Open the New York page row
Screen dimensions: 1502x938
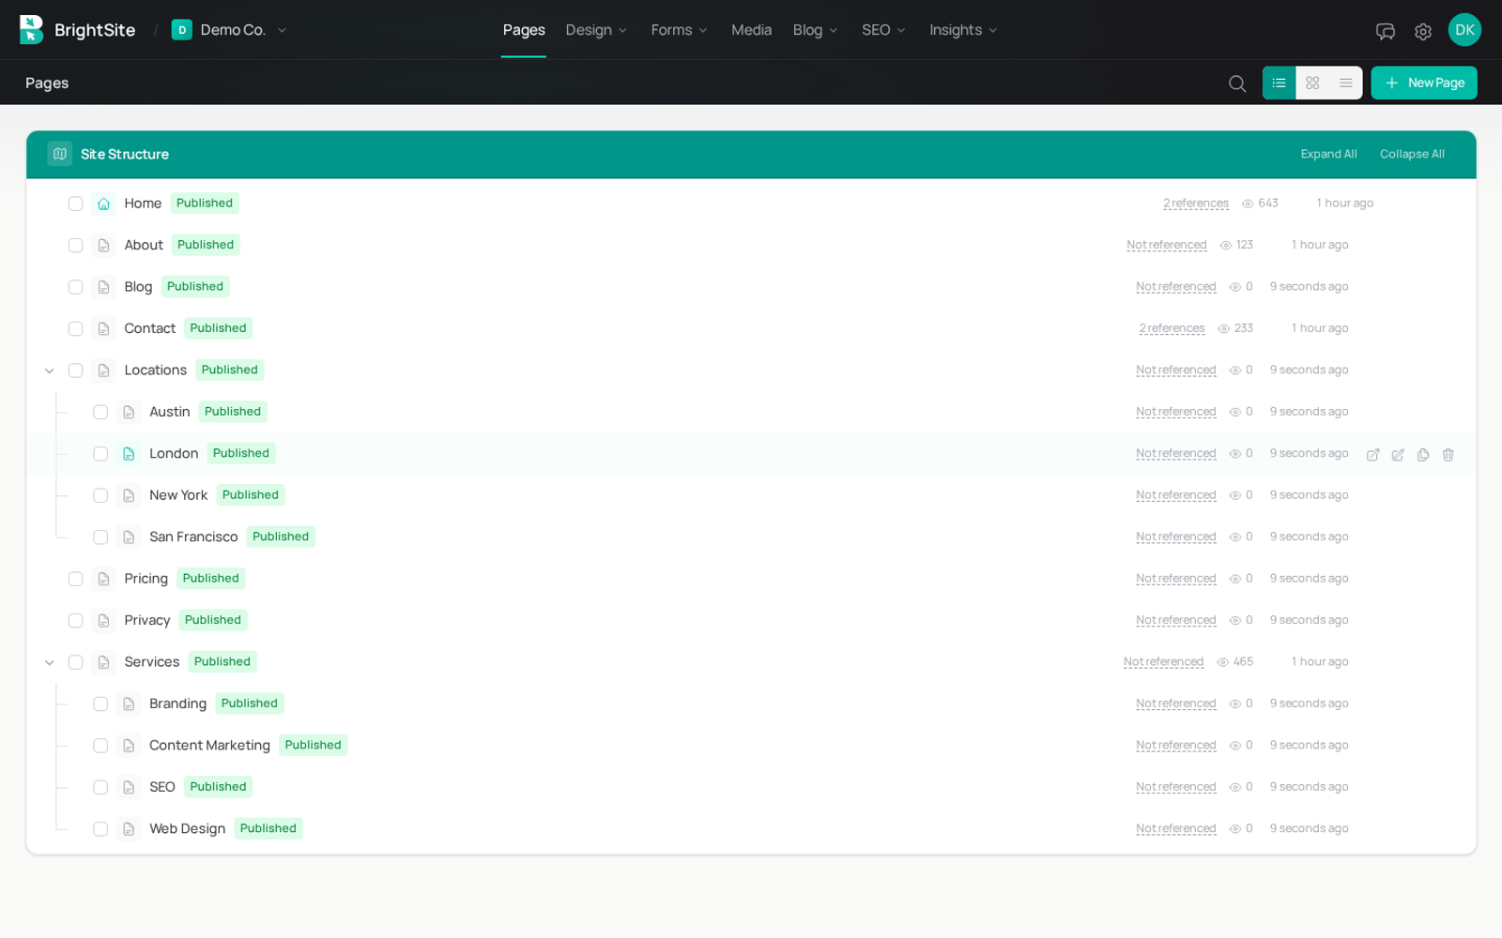click(x=751, y=495)
